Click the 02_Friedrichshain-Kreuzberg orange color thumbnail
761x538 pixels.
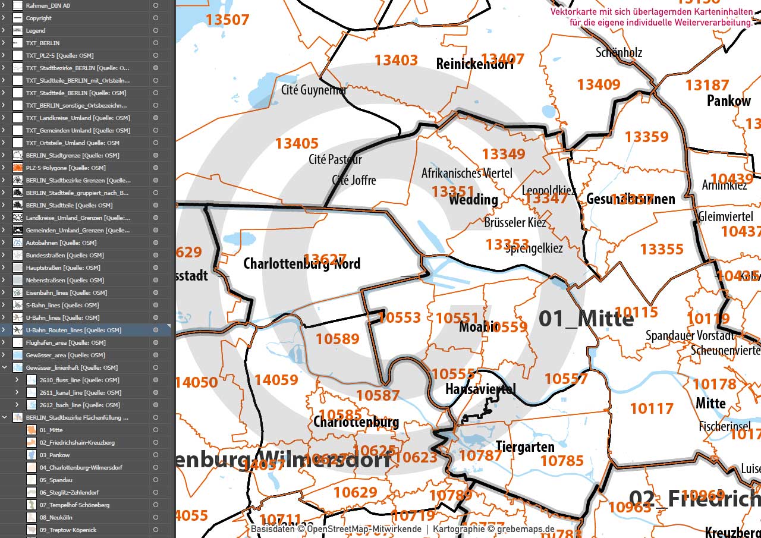point(32,443)
